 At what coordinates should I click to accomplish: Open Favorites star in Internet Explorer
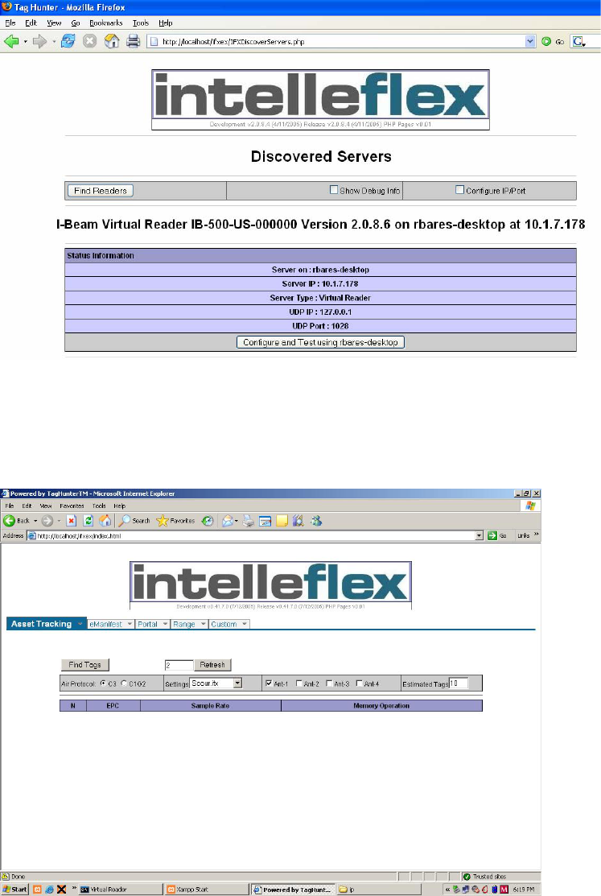[175, 521]
